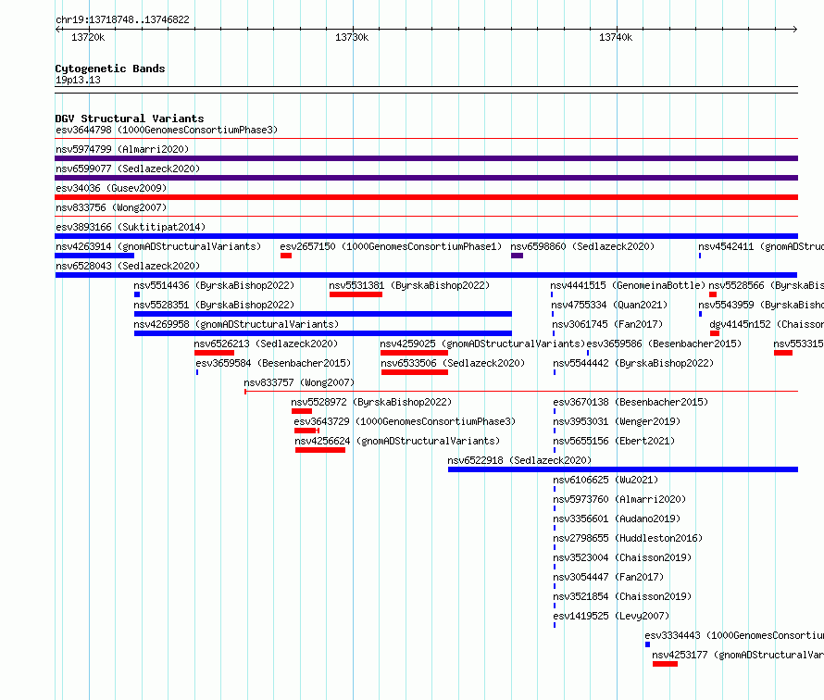Open esv2657150 1000GenomesConsortiumPhase1 label

point(391,246)
